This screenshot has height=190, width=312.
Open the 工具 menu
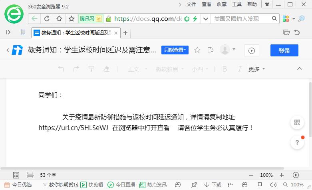(237, 4)
